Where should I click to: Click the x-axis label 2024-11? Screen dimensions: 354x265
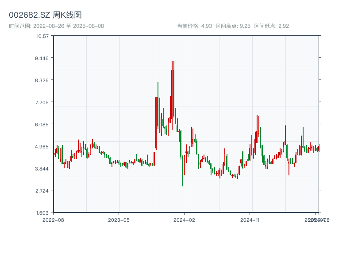click(250, 220)
